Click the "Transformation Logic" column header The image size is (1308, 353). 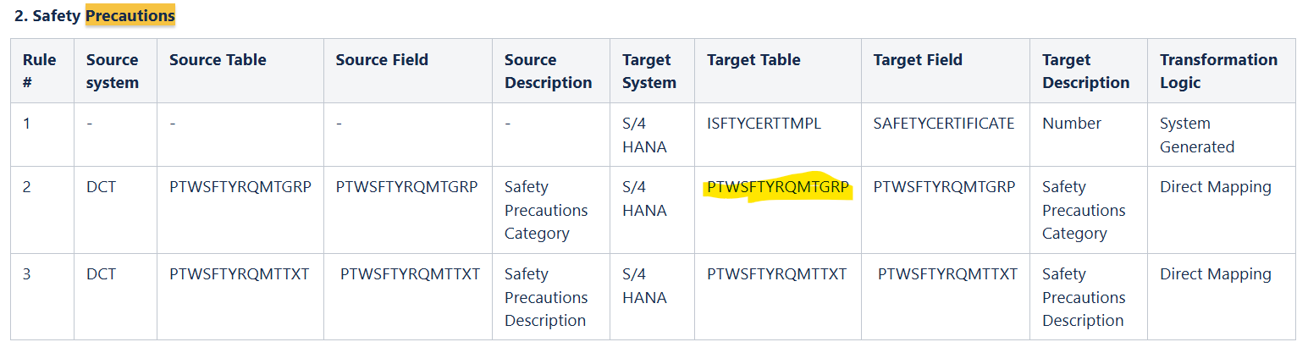pos(1218,71)
